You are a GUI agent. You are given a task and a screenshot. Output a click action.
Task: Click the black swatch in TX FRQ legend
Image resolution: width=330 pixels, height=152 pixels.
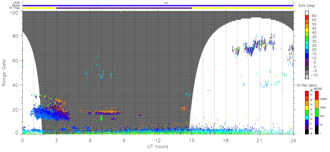click(x=307, y=131)
